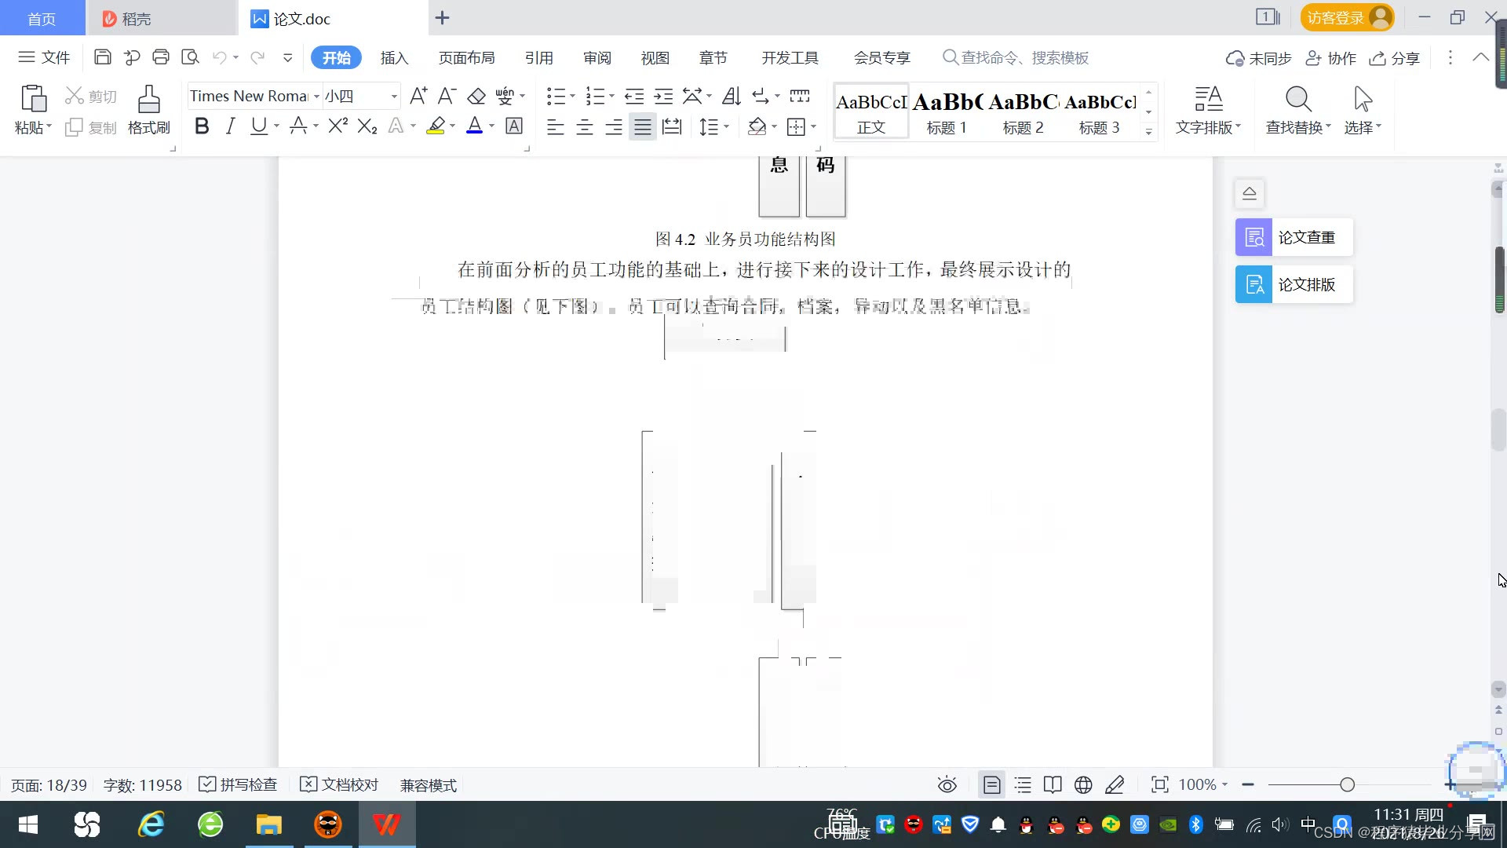Toggle spell check (拼写检查) in status bar
The width and height of the screenshot is (1507, 848).
point(239,785)
